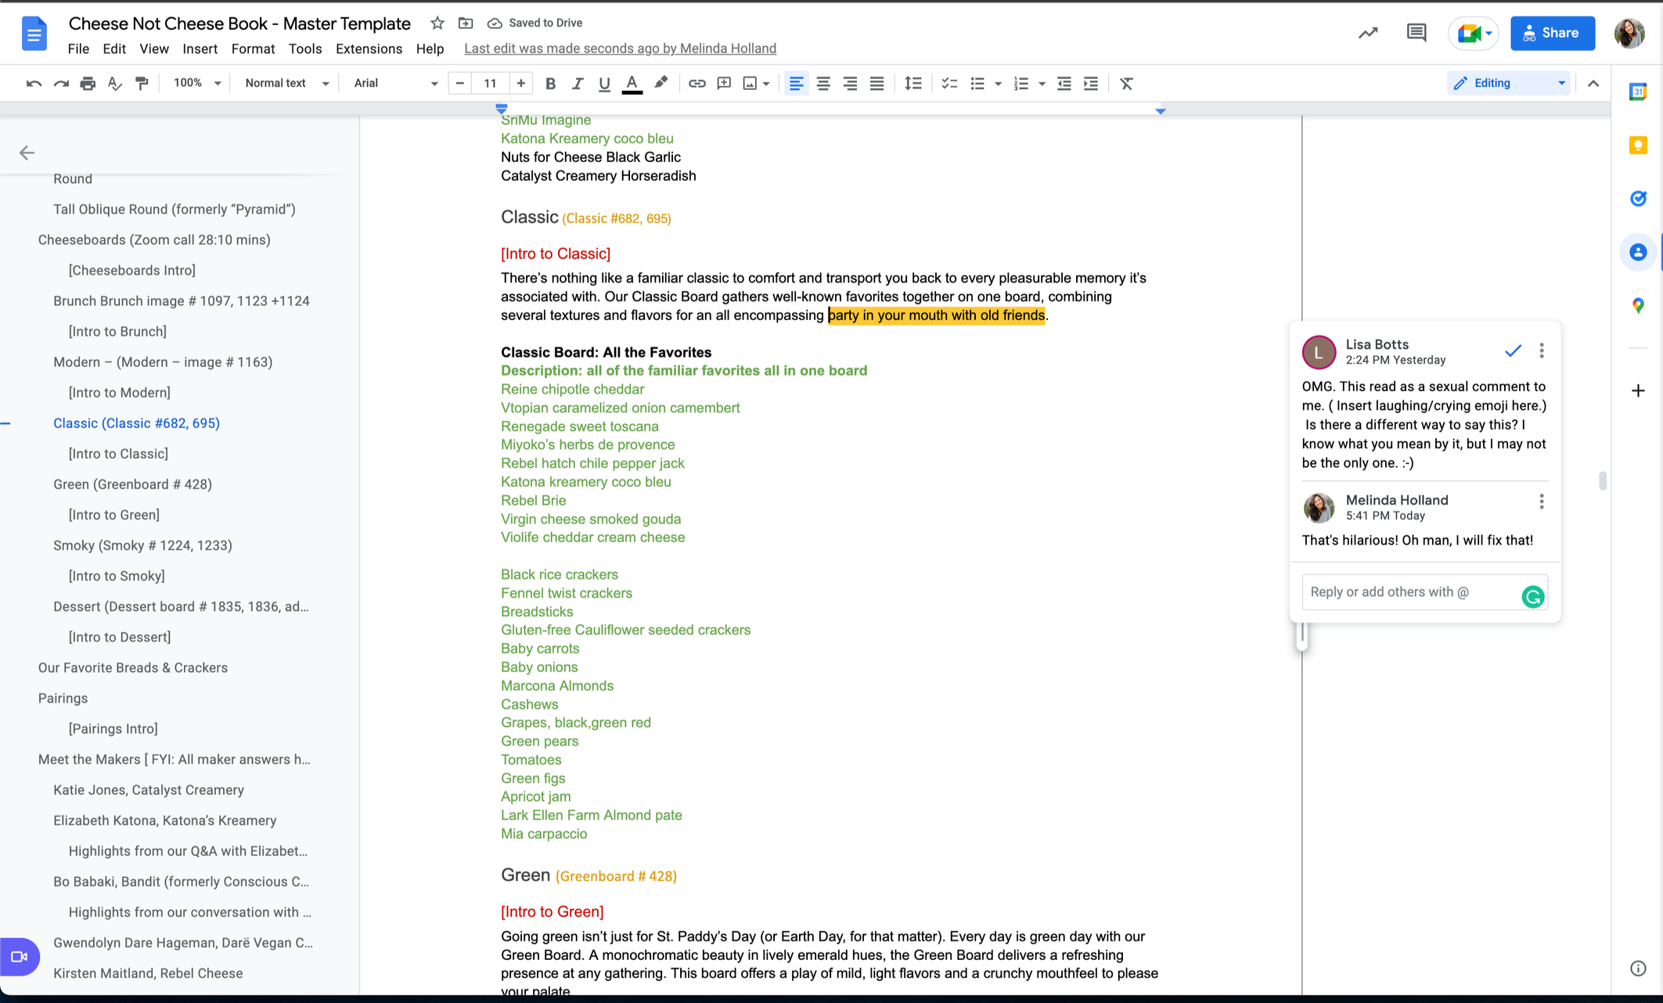
Task: Open the last edit history link
Action: point(620,49)
